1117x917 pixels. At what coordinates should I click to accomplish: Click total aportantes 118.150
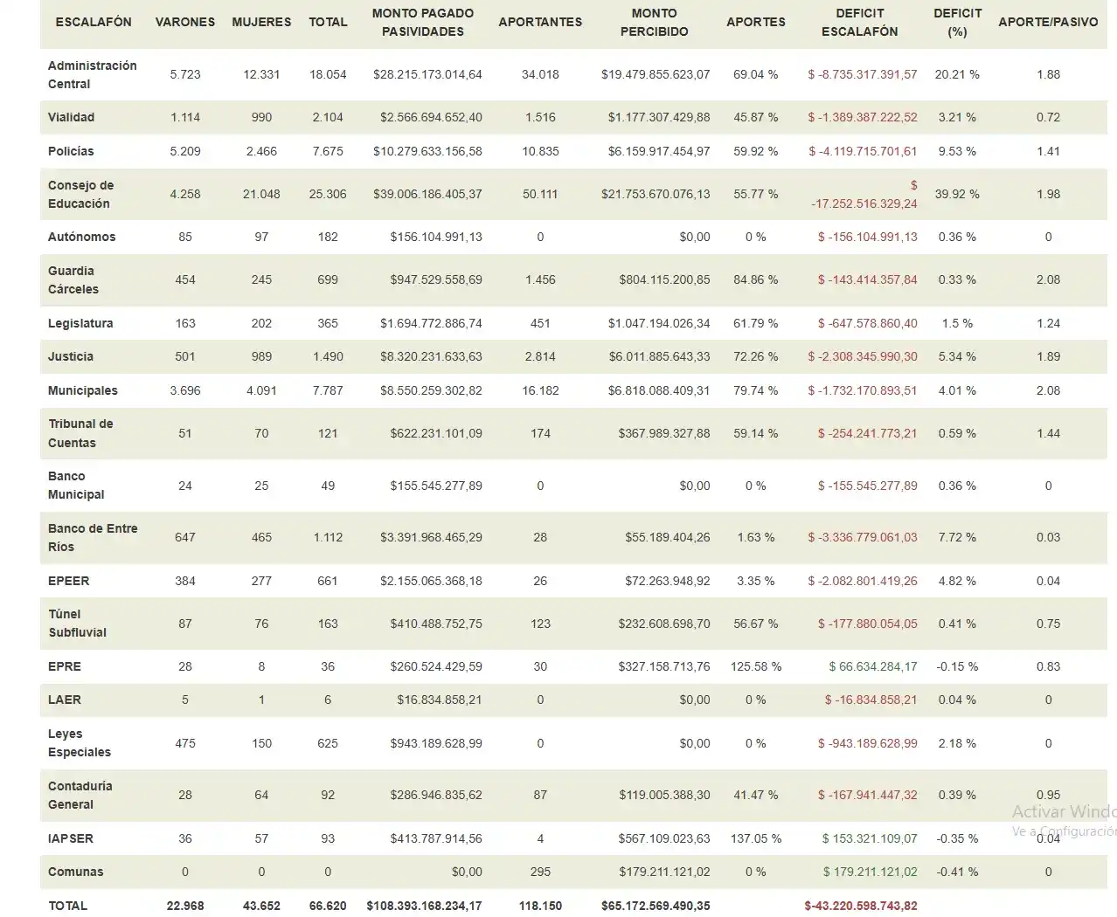[x=540, y=906]
